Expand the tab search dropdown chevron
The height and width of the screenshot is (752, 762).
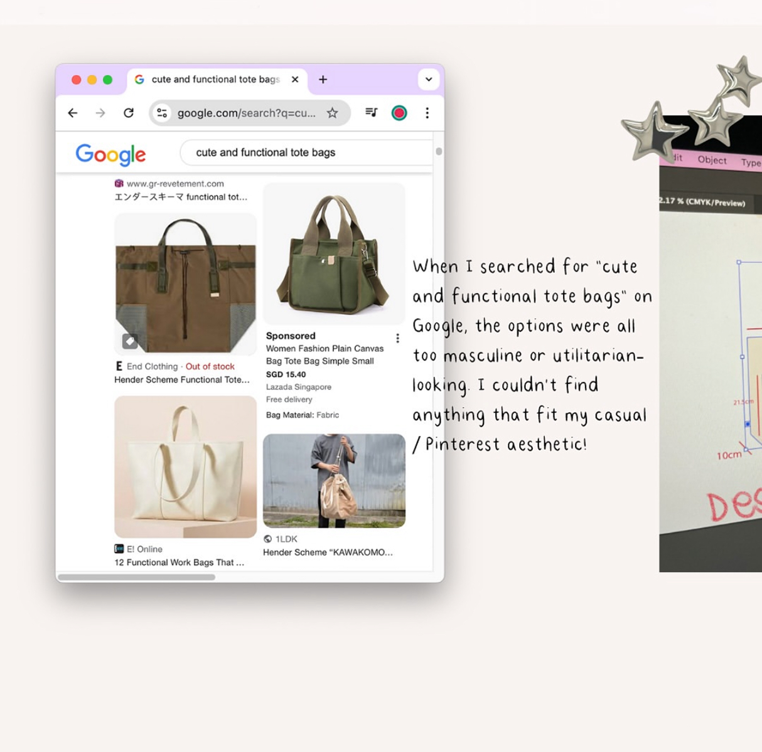429,80
